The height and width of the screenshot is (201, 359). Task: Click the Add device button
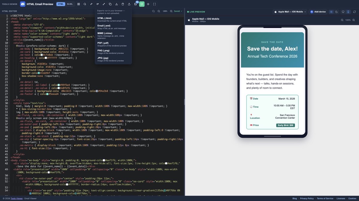[x=318, y=12]
